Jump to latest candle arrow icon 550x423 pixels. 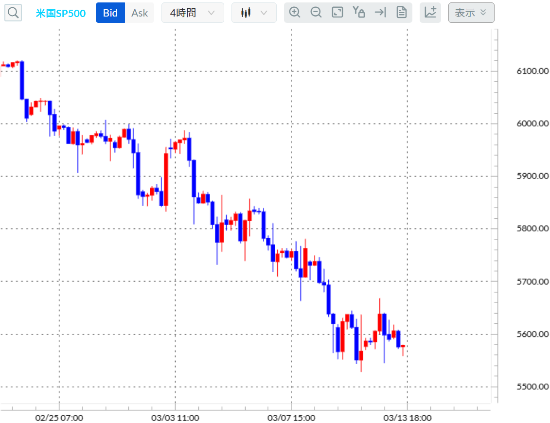(380, 13)
